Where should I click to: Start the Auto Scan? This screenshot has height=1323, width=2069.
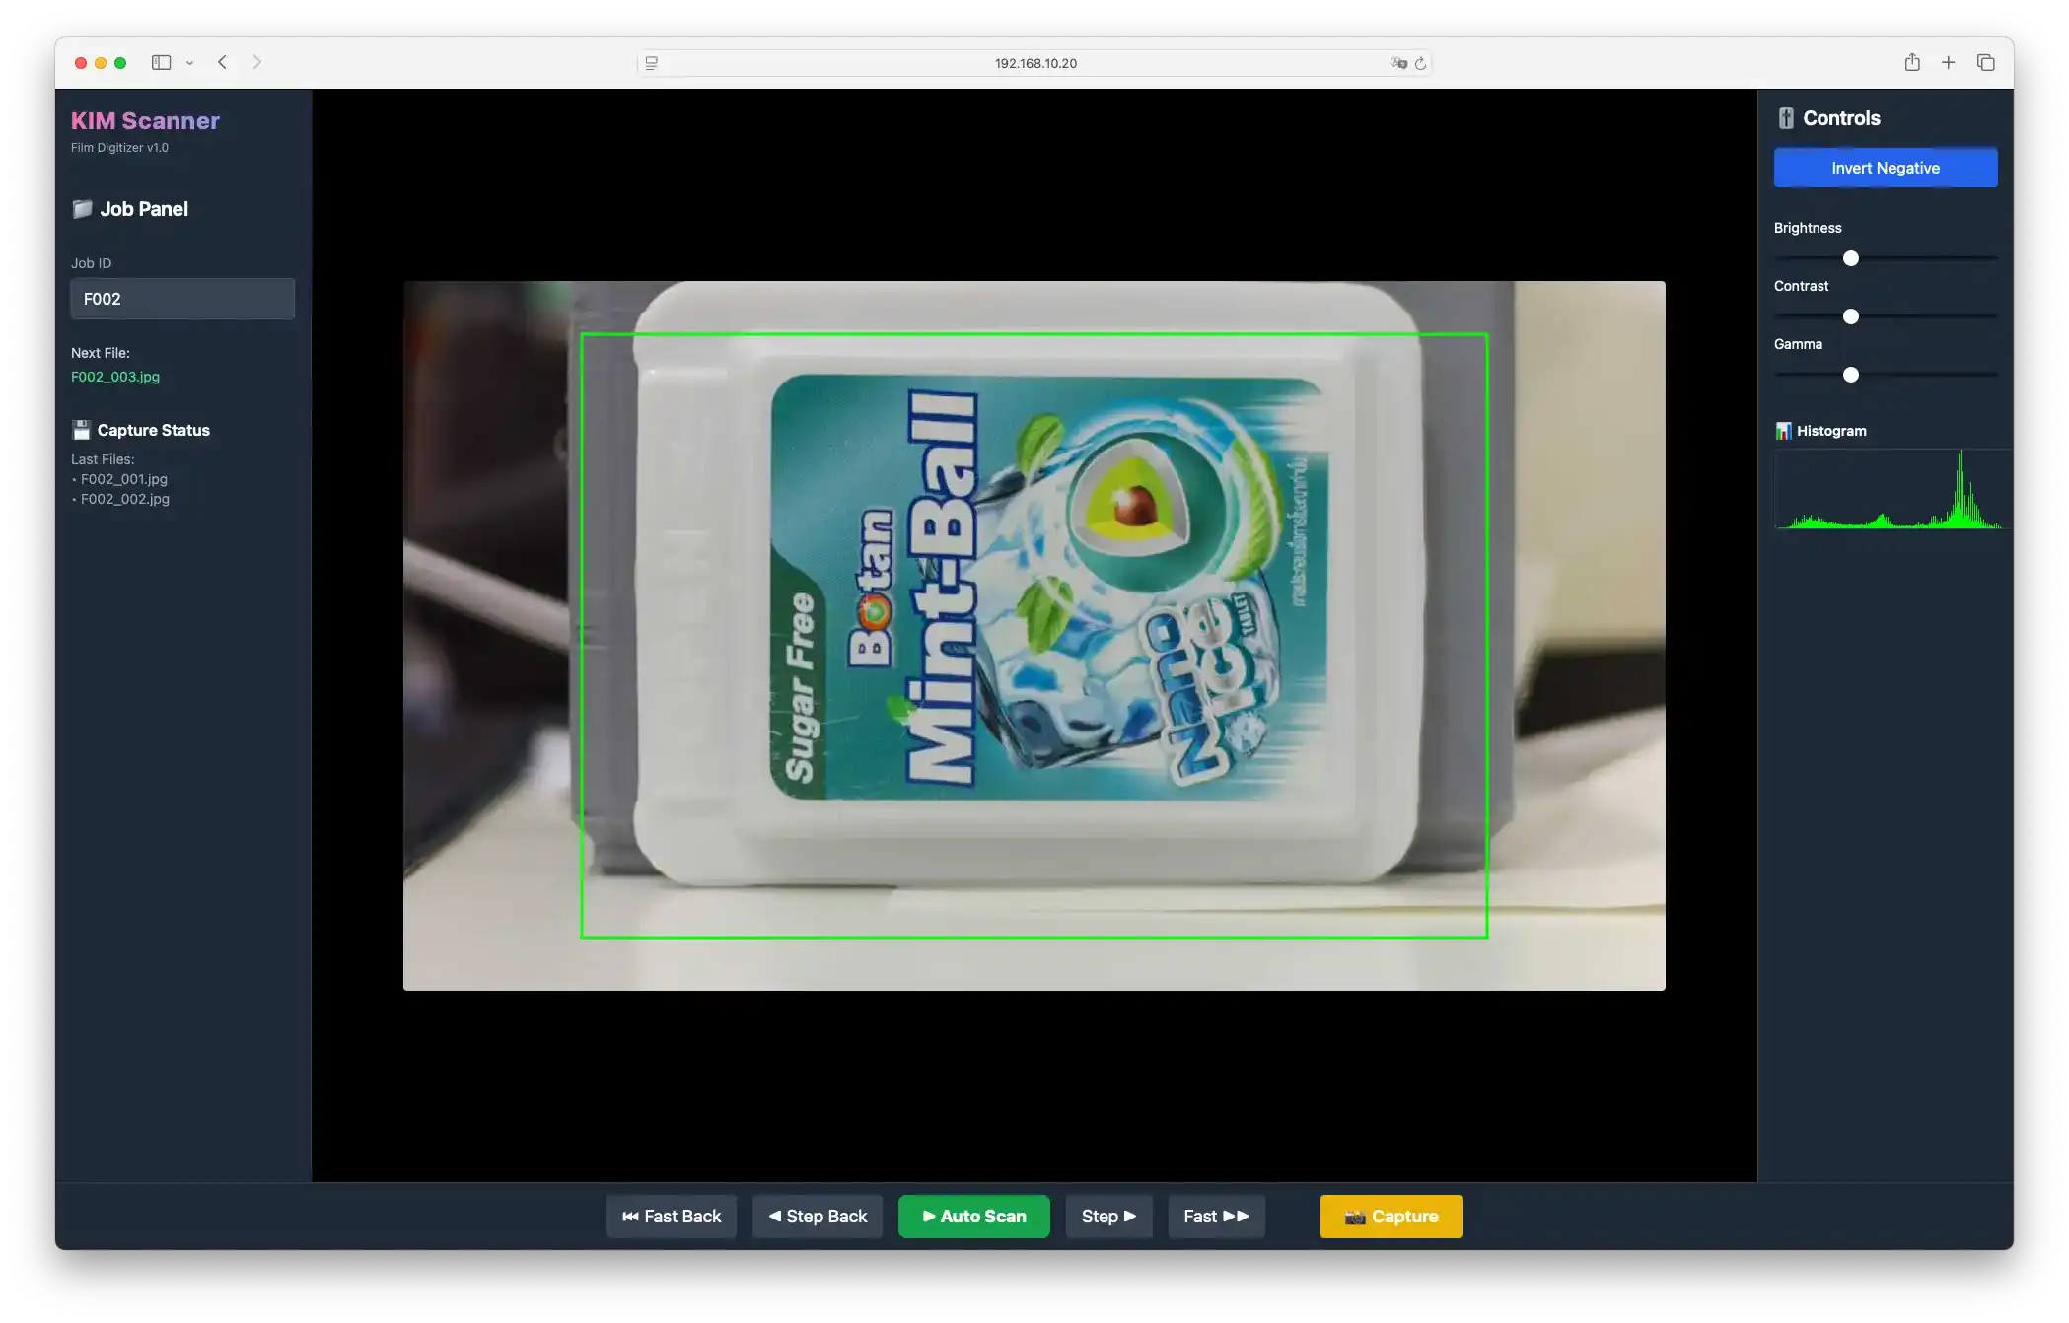tap(973, 1216)
